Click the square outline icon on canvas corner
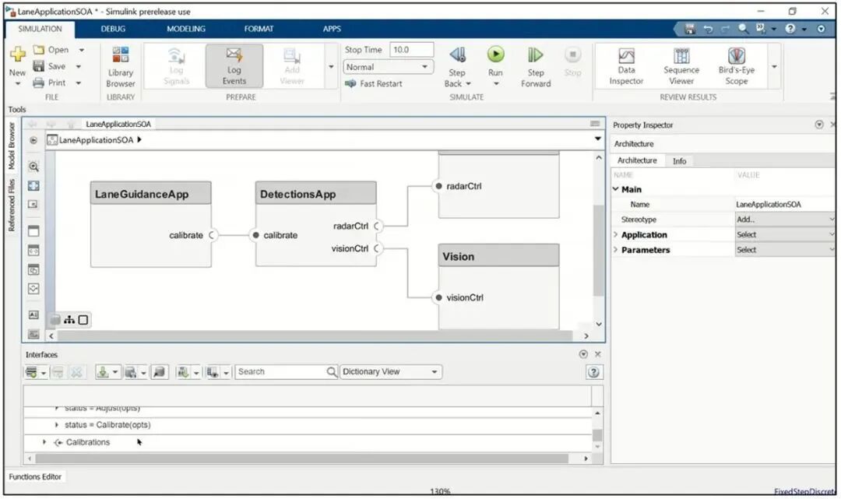The image size is (841, 499). coord(83,320)
